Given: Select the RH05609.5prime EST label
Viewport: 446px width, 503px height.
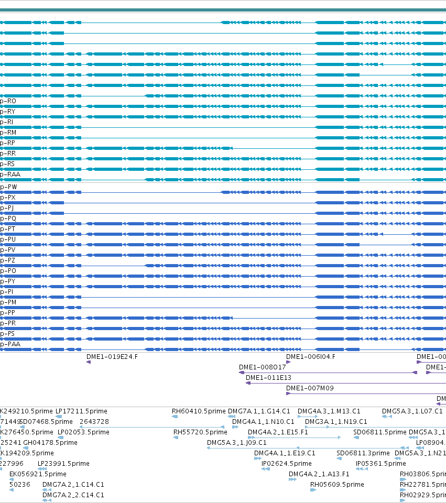Looking at the screenshot, I should tap(337, 485).
